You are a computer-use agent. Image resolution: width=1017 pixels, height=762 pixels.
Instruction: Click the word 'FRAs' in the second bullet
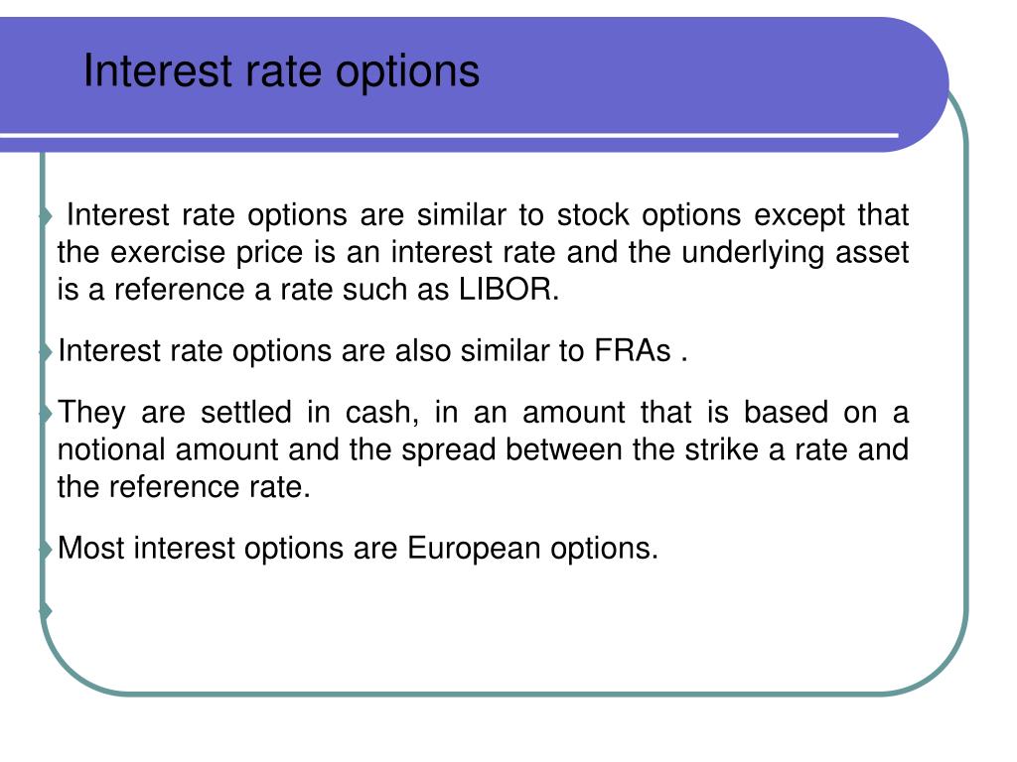pos(633,350)
